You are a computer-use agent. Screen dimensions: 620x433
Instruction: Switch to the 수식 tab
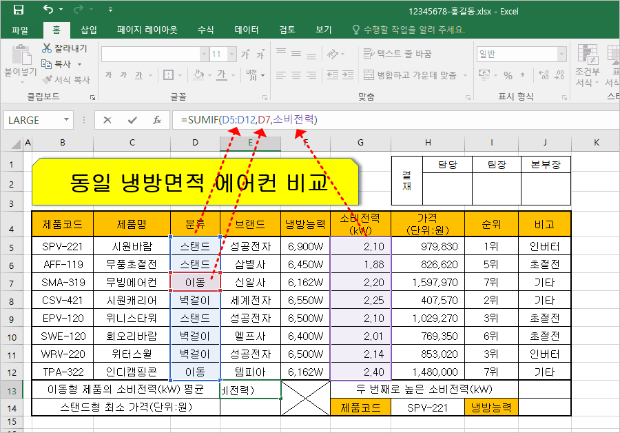click(205, 30)
